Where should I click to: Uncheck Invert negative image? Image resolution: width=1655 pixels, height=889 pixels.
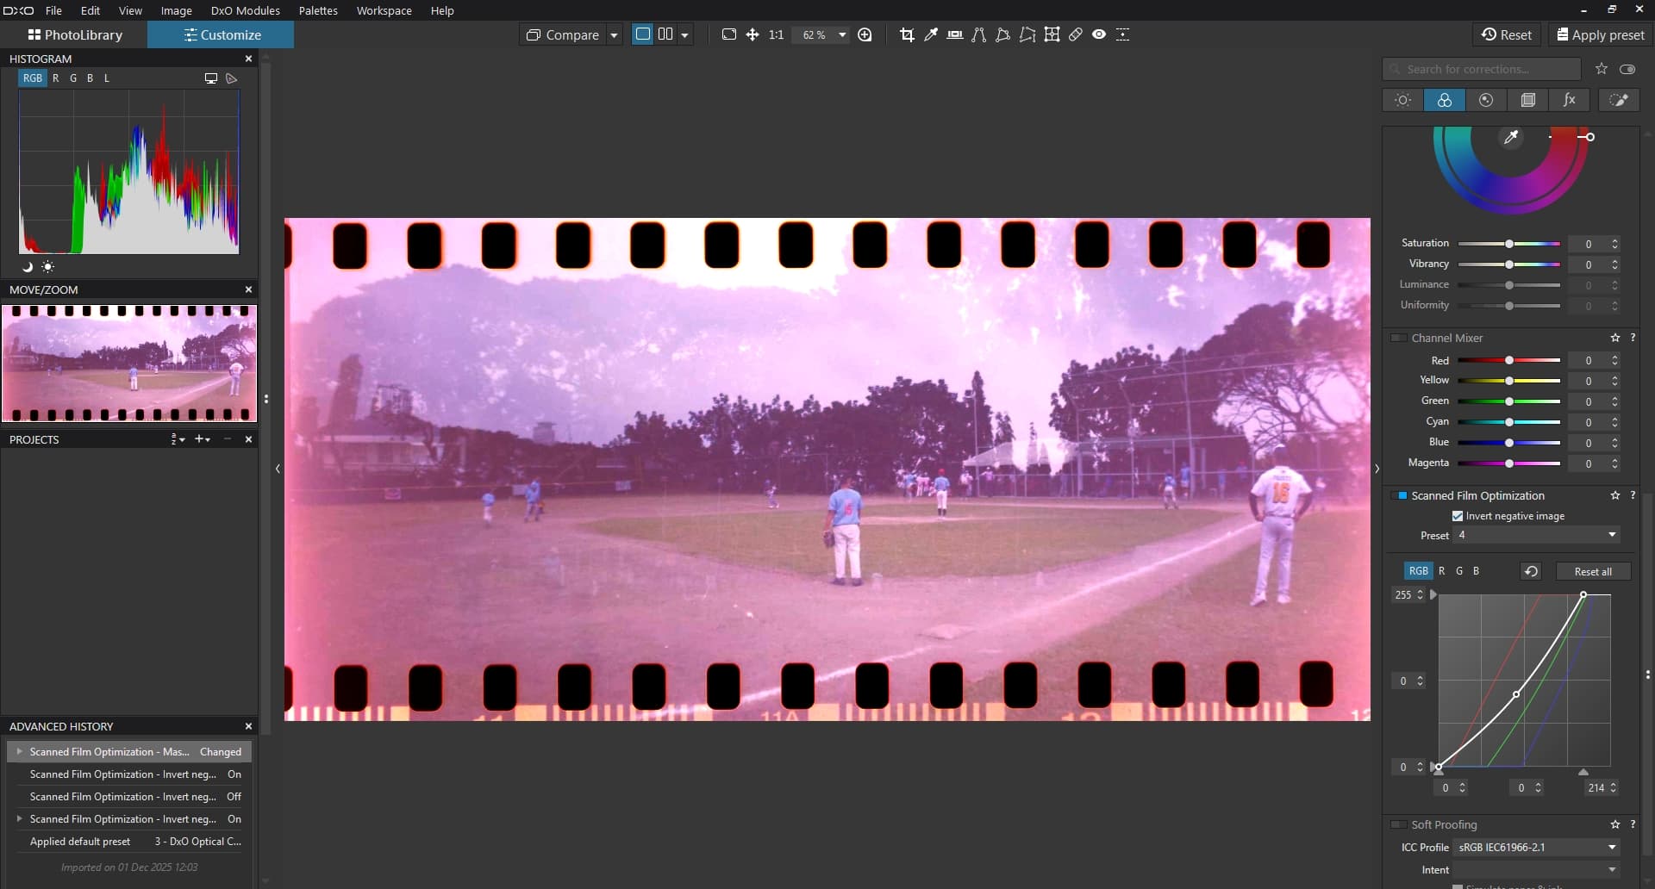pyautogui.click(x=1458, y=516)
